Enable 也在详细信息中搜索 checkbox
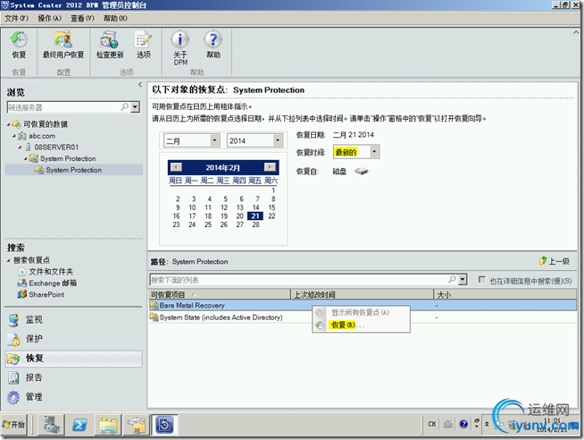This screenshot has height=440, width=584. (482, 279)
